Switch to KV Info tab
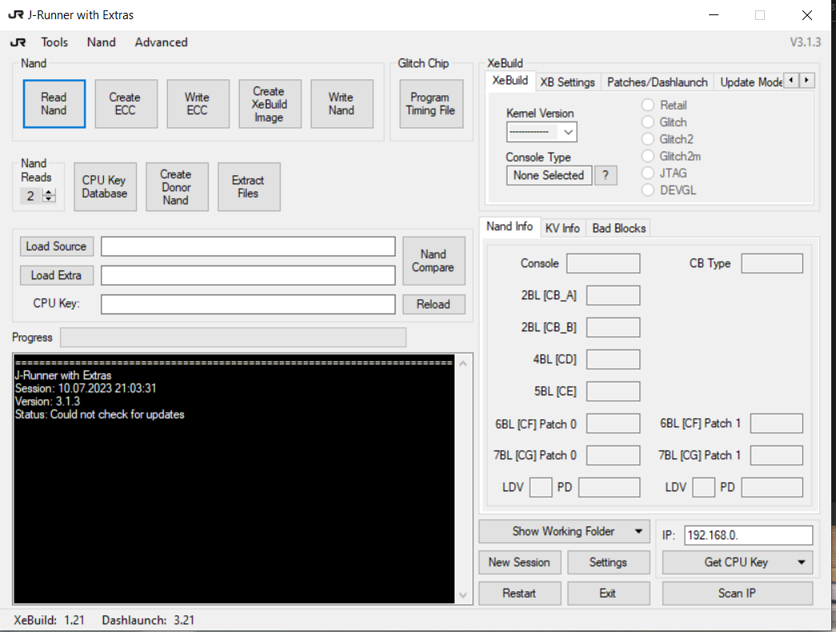836x632 pixels. [563, 228]
